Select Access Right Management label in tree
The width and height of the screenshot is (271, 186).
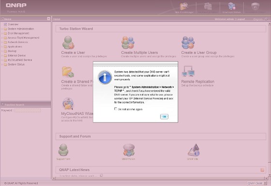[x=24, y=38]
